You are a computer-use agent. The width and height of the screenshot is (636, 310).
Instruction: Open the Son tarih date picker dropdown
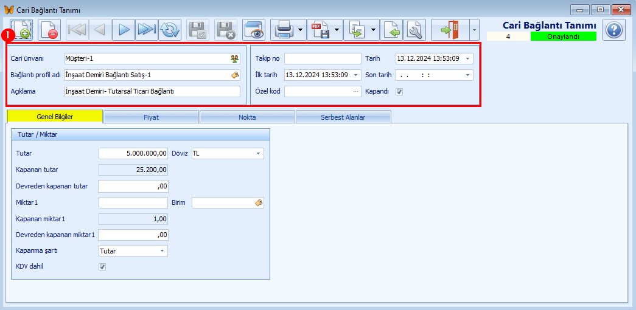point(467,75)
